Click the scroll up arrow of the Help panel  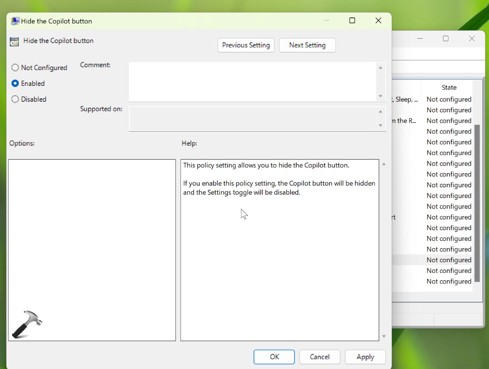[384, 163]
